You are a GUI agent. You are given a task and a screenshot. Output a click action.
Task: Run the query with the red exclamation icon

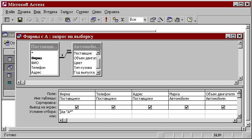click(106, 20)
